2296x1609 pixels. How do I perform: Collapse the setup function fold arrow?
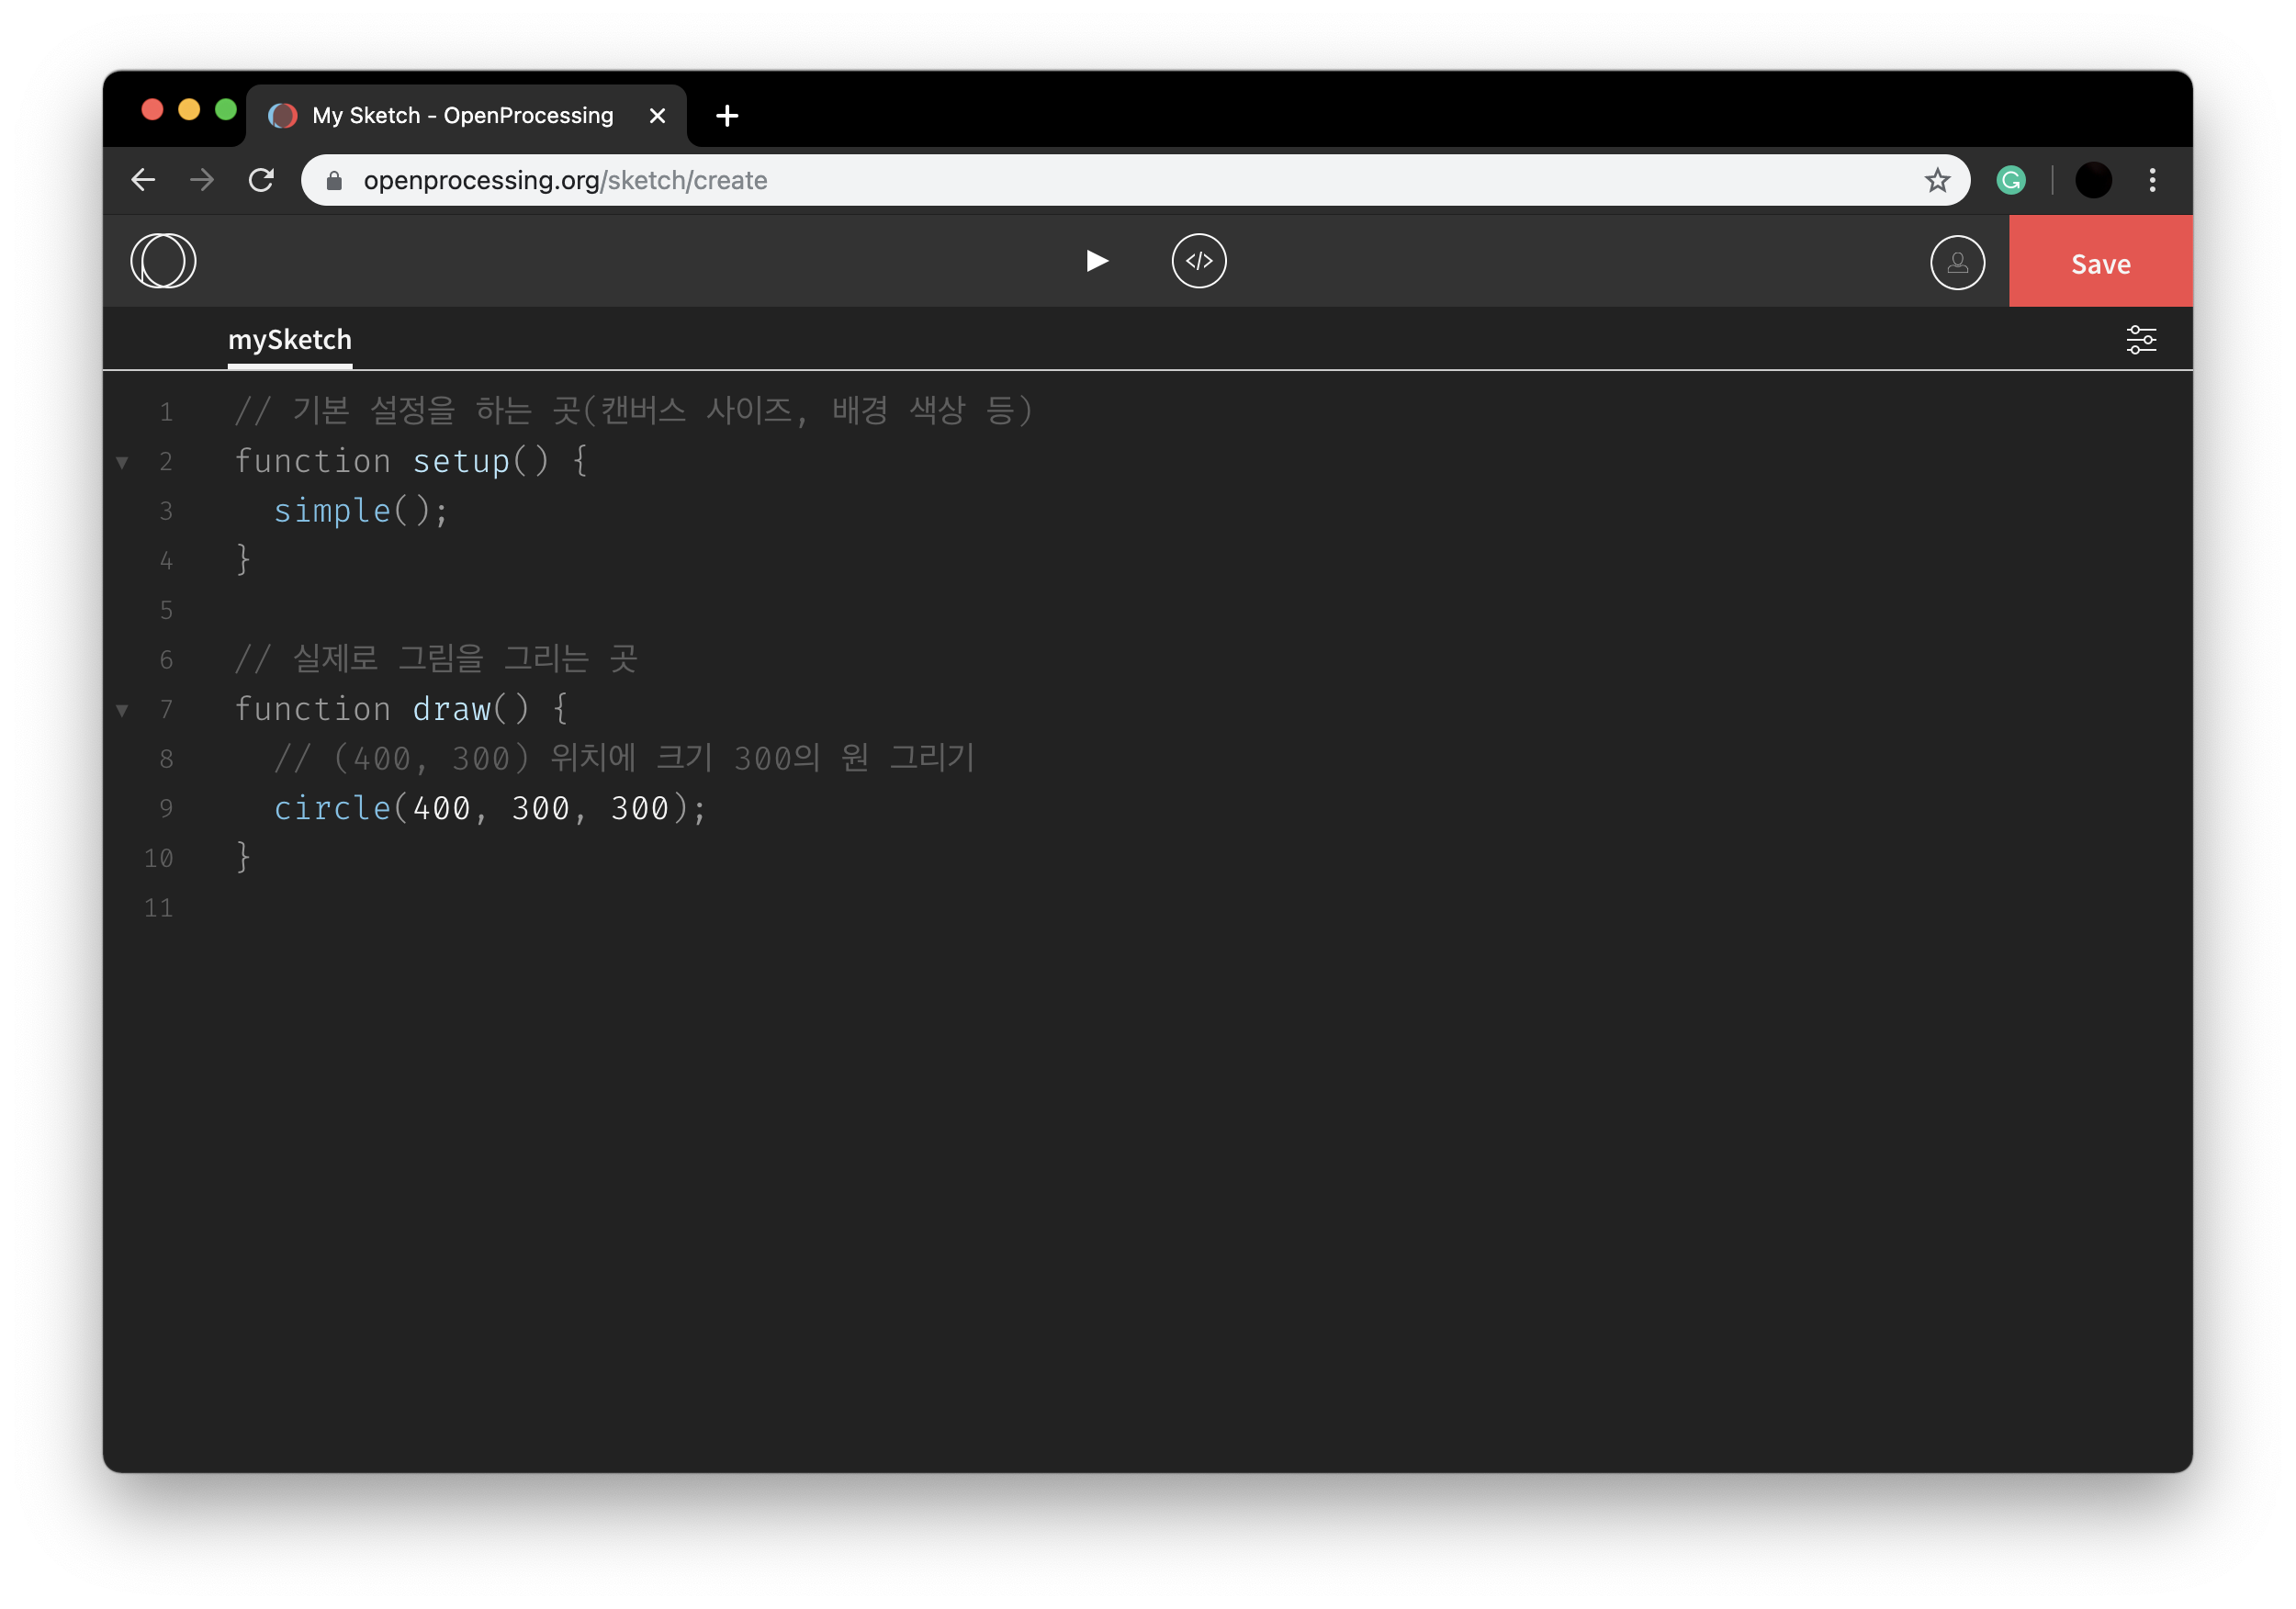coord(122,462)
